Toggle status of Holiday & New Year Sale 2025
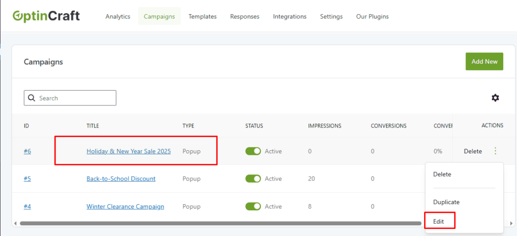This screenshot has width=517, height=236. point(253,151)
